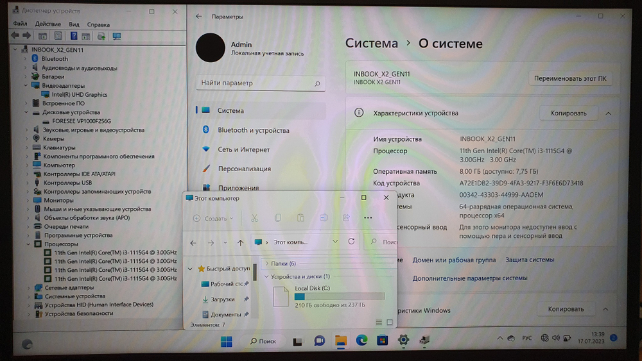Click the Система breadcrumb link
642x361 pixels.
(371, 44)
